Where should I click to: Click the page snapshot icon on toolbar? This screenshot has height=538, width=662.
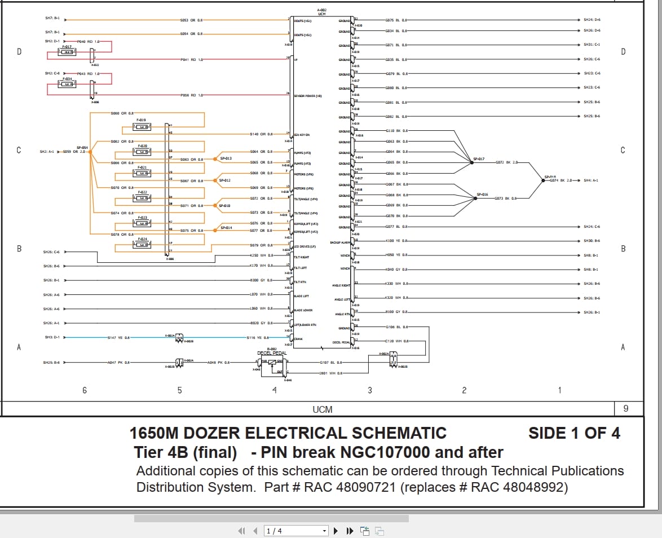tap(364, 531)
